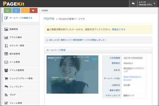The height and width of the screenshot is (106, 159).
Task: Click the green desktop preview button
Action: (x=8, y=10)
